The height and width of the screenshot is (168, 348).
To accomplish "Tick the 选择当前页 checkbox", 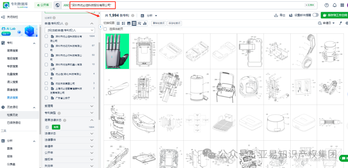I will click(x=105, y=29).
